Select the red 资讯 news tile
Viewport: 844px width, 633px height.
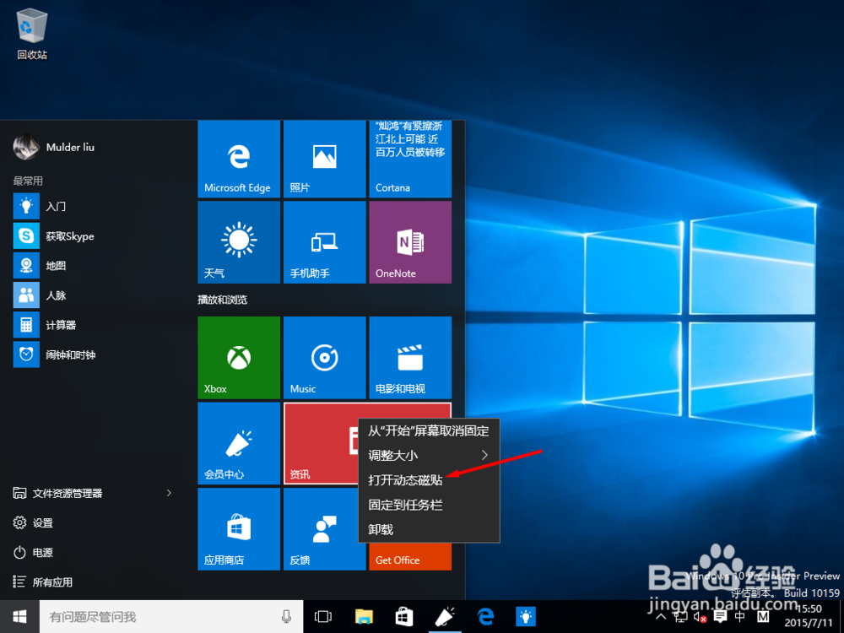(x=321, y=443)
